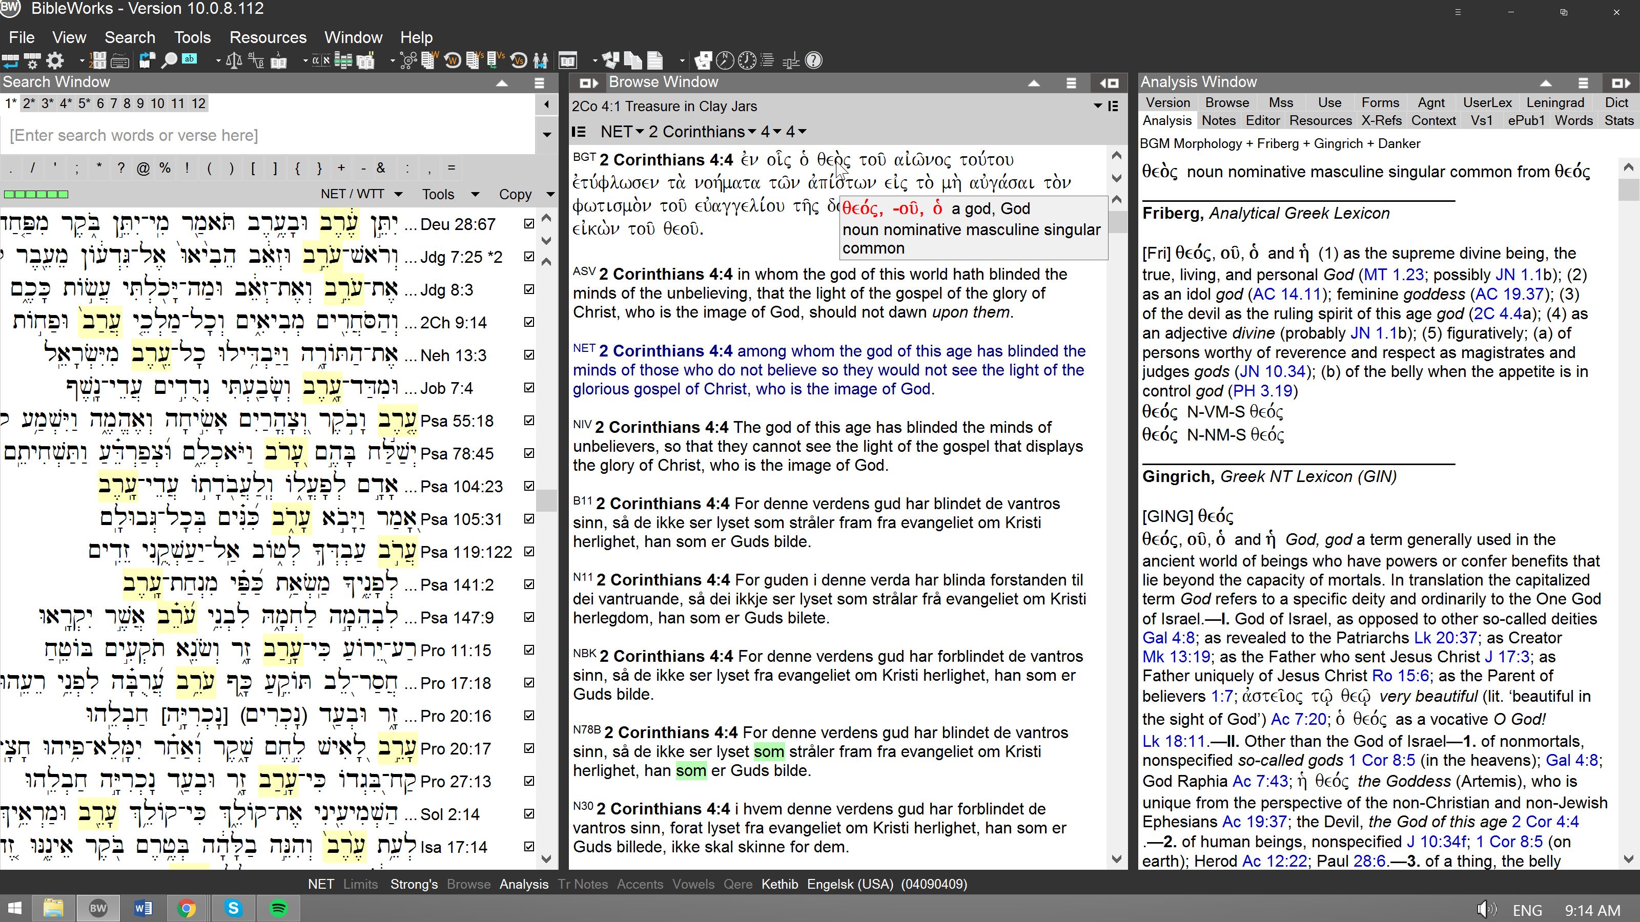Click the circular arrow W icon
Screen dimensions: 1640x922
[453, 60]
